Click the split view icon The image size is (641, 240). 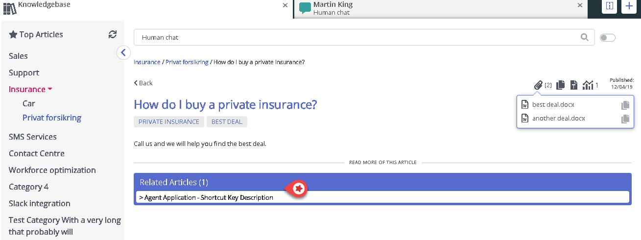point(609,6)
